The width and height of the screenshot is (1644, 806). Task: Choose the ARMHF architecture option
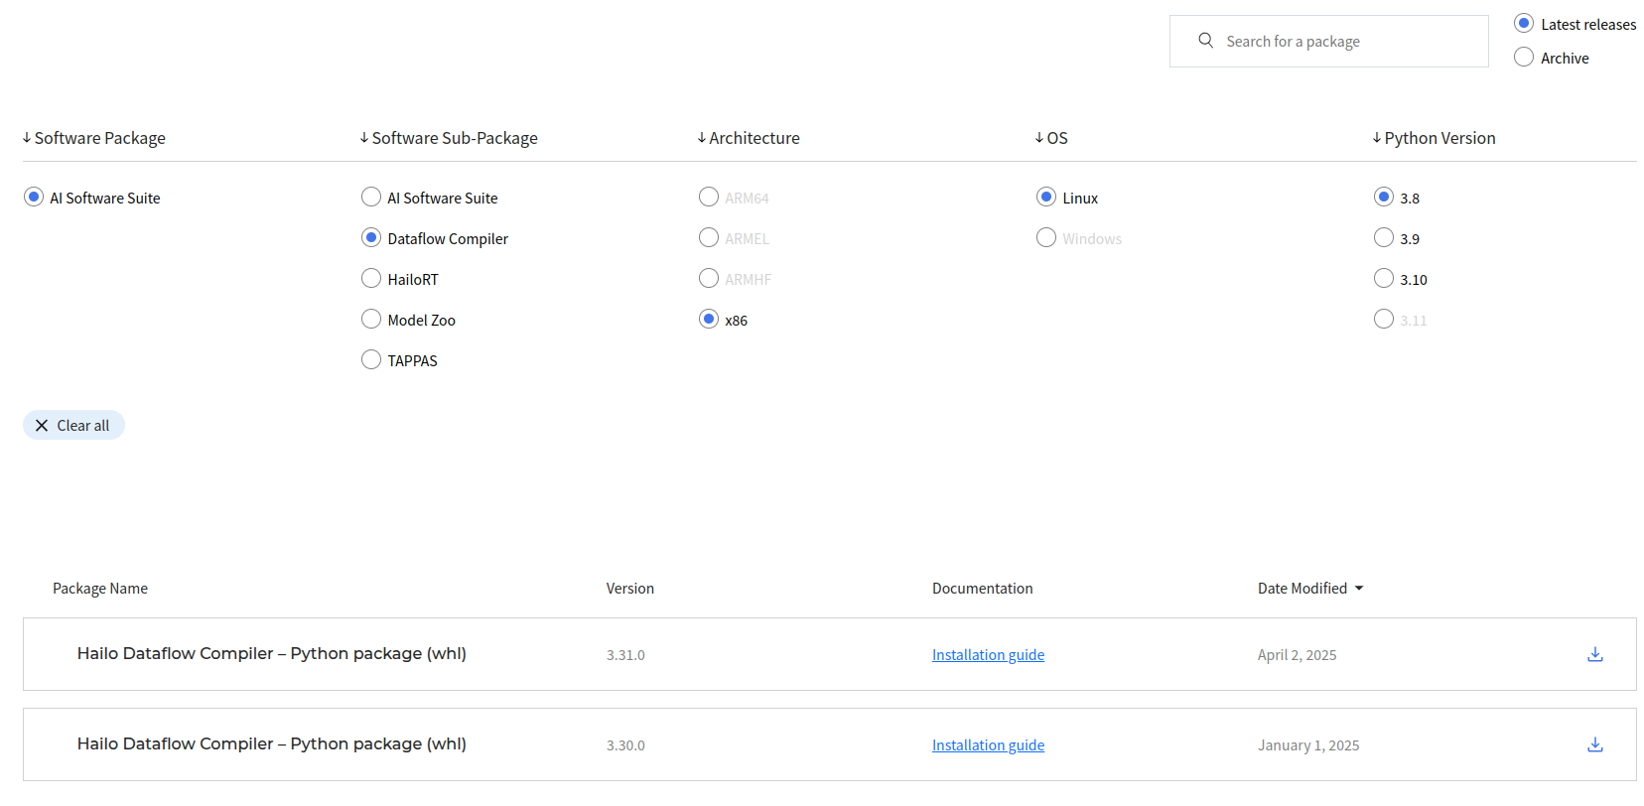click(709, 279)
